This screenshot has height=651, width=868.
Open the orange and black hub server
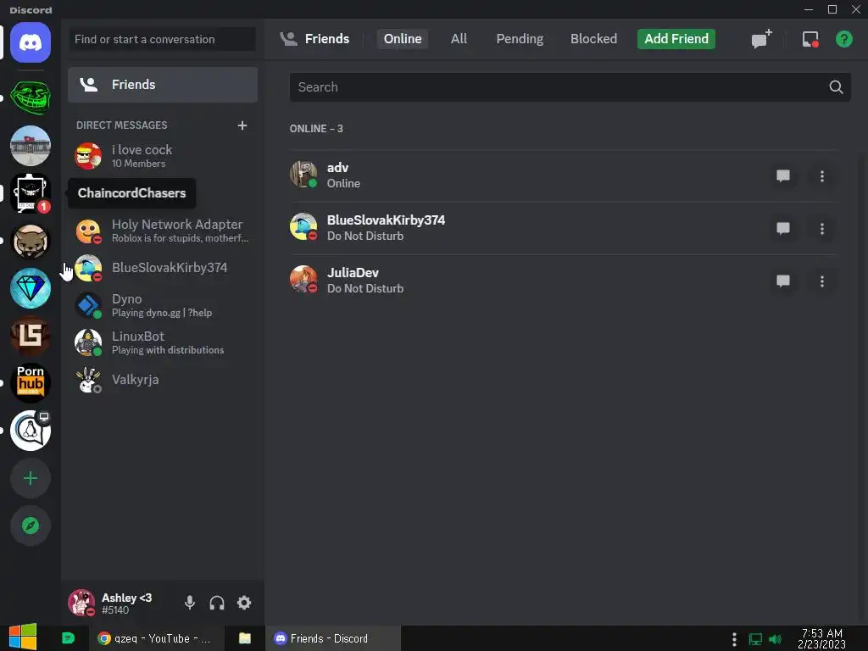coord(31,383)
